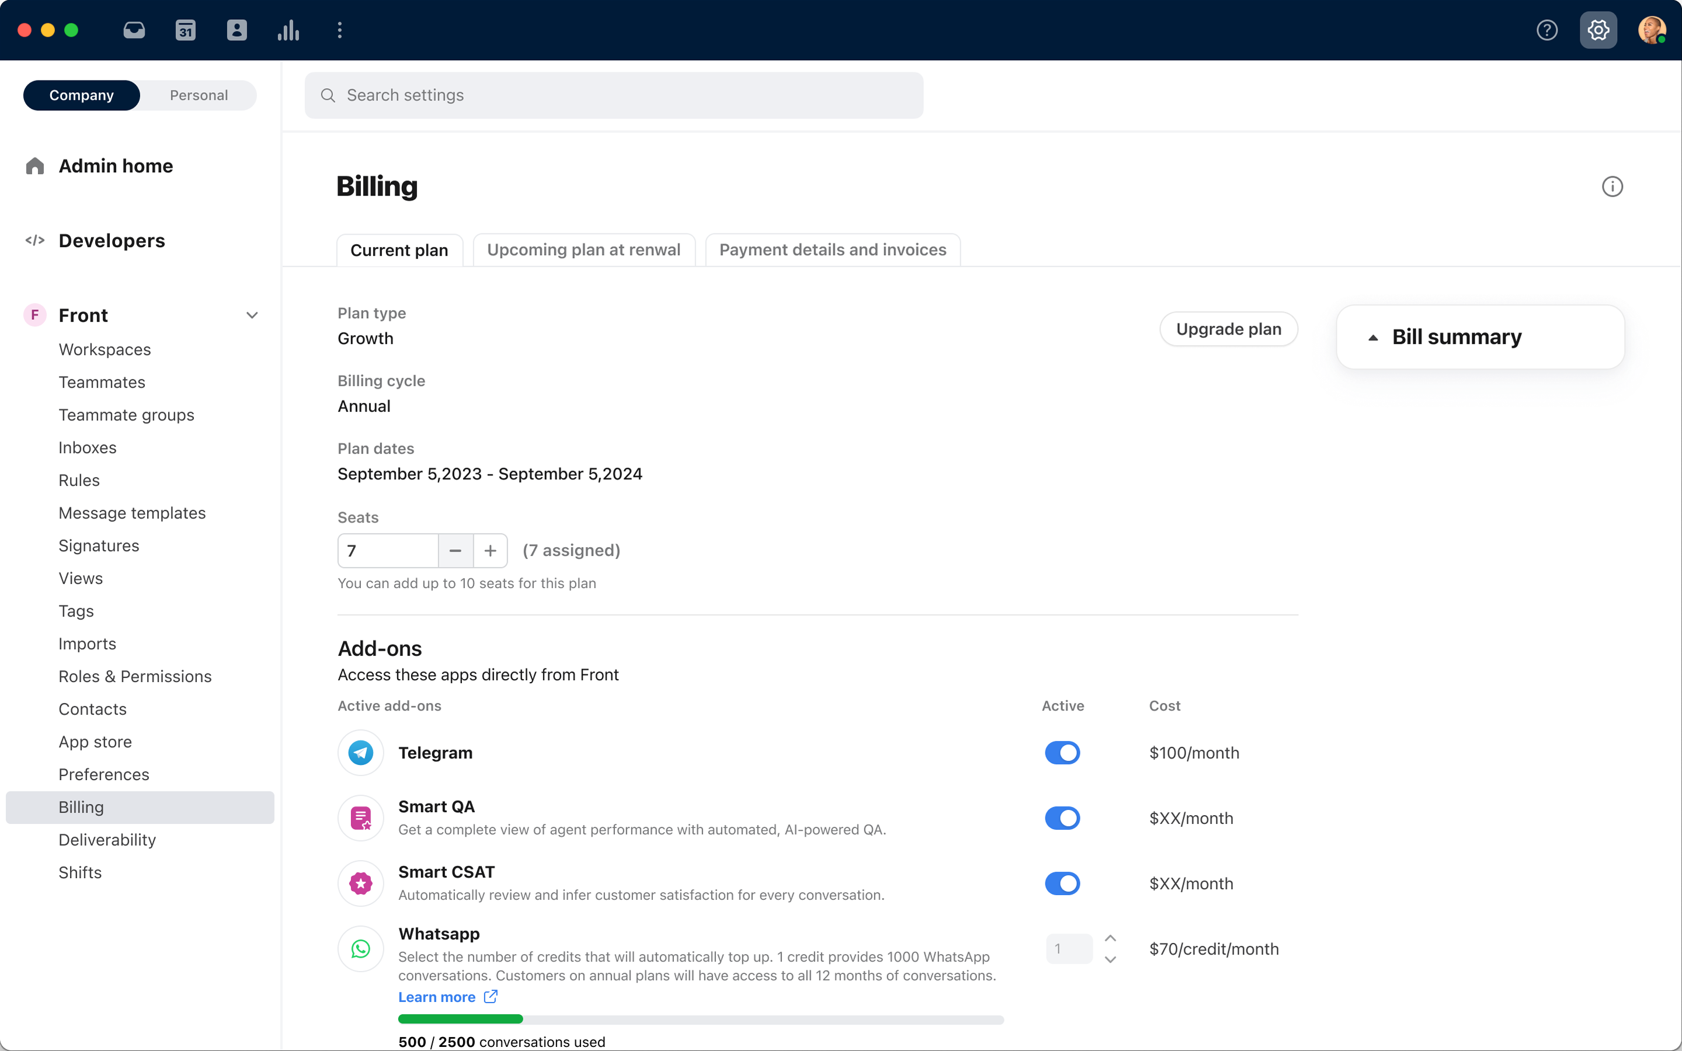Click the external link icon beside Learn more
The image size is (1682, 1051).
click(x=491, y=997)
